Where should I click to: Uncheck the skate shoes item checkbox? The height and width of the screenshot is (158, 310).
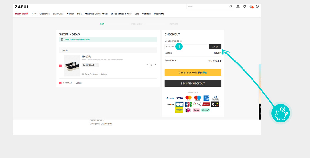pos(61,66)
